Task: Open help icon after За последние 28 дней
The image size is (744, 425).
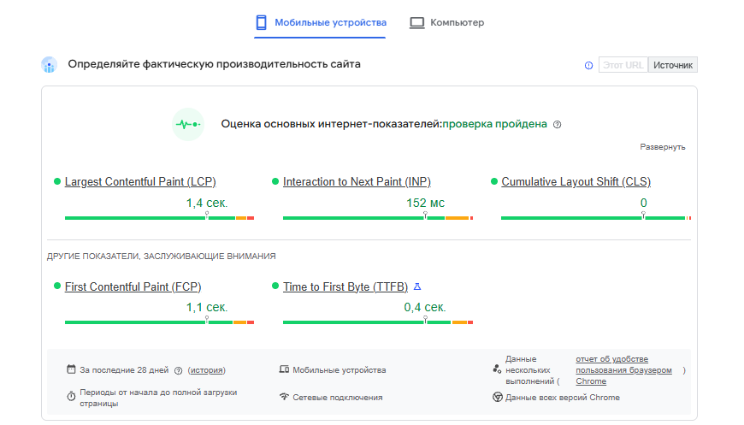Action: 179,371
